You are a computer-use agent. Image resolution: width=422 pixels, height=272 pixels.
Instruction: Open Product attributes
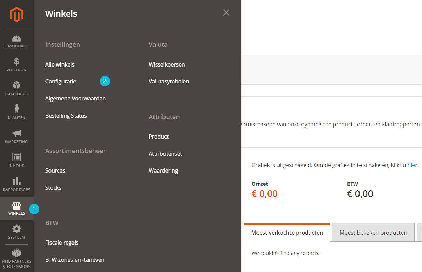click(159, 137)
